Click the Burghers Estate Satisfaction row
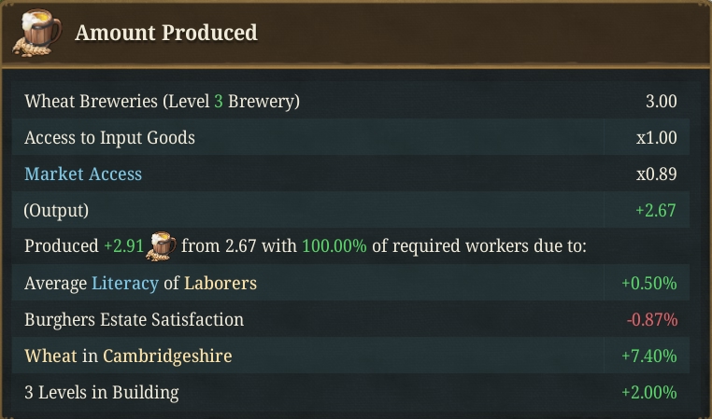The image size is (712, 419). [350, 320]
